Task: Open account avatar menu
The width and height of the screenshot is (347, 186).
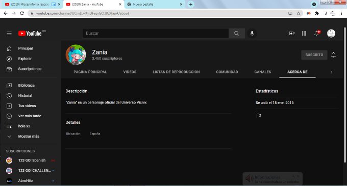Action: click(331, 33)
